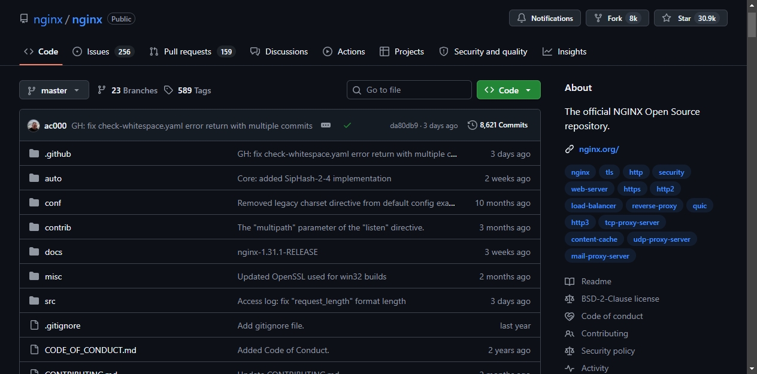
Task: View the 589 Tags link
Action: (x=187, y=90)
